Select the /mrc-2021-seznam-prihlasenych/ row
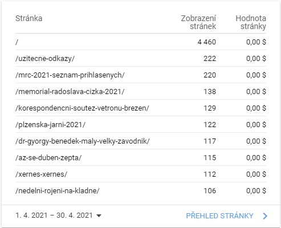 [x=141, y=75]
